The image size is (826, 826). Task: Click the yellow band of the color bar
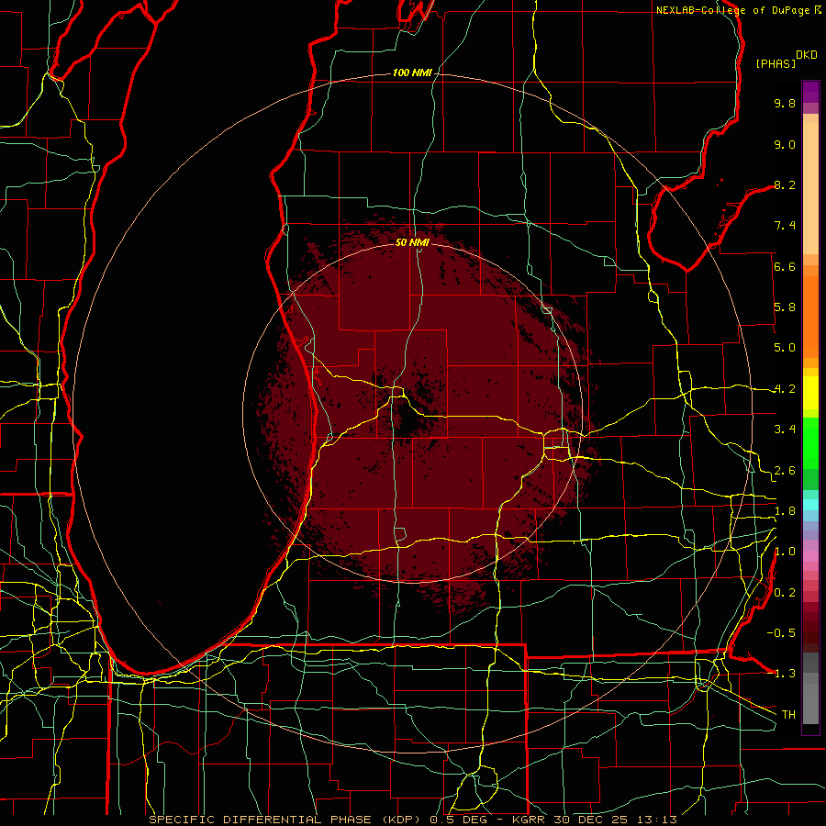point(810,393)
